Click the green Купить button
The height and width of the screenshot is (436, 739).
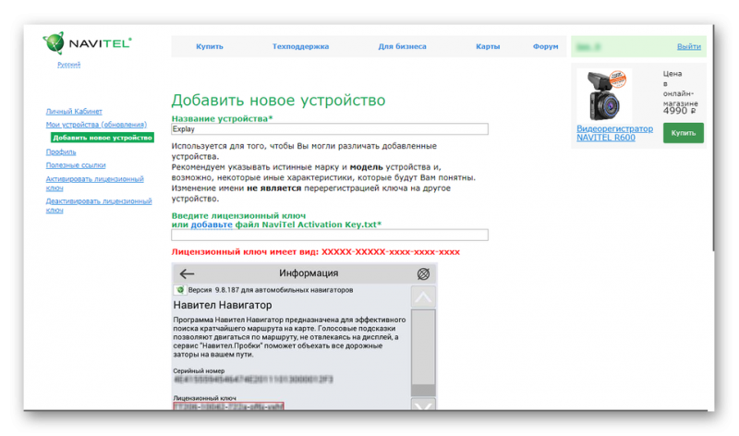[684, 133]
